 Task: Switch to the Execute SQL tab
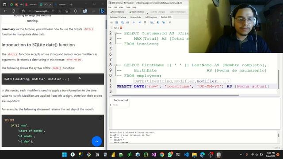click(x=166, y=17)
